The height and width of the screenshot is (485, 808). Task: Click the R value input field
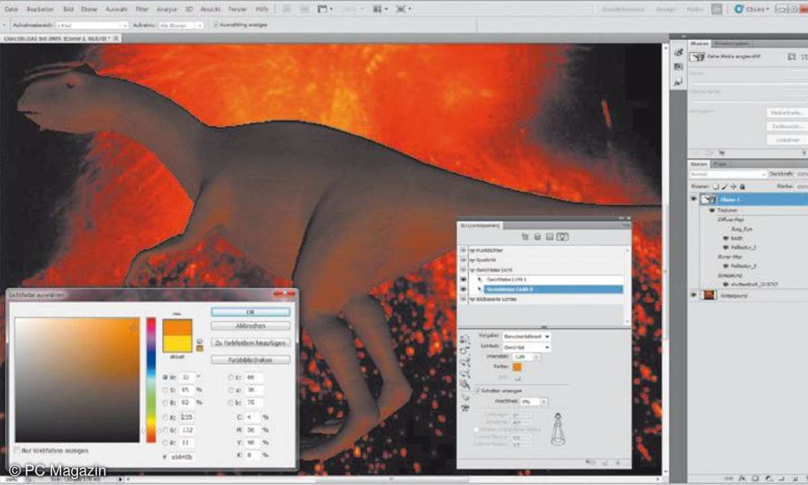click(x=187, y=418)
